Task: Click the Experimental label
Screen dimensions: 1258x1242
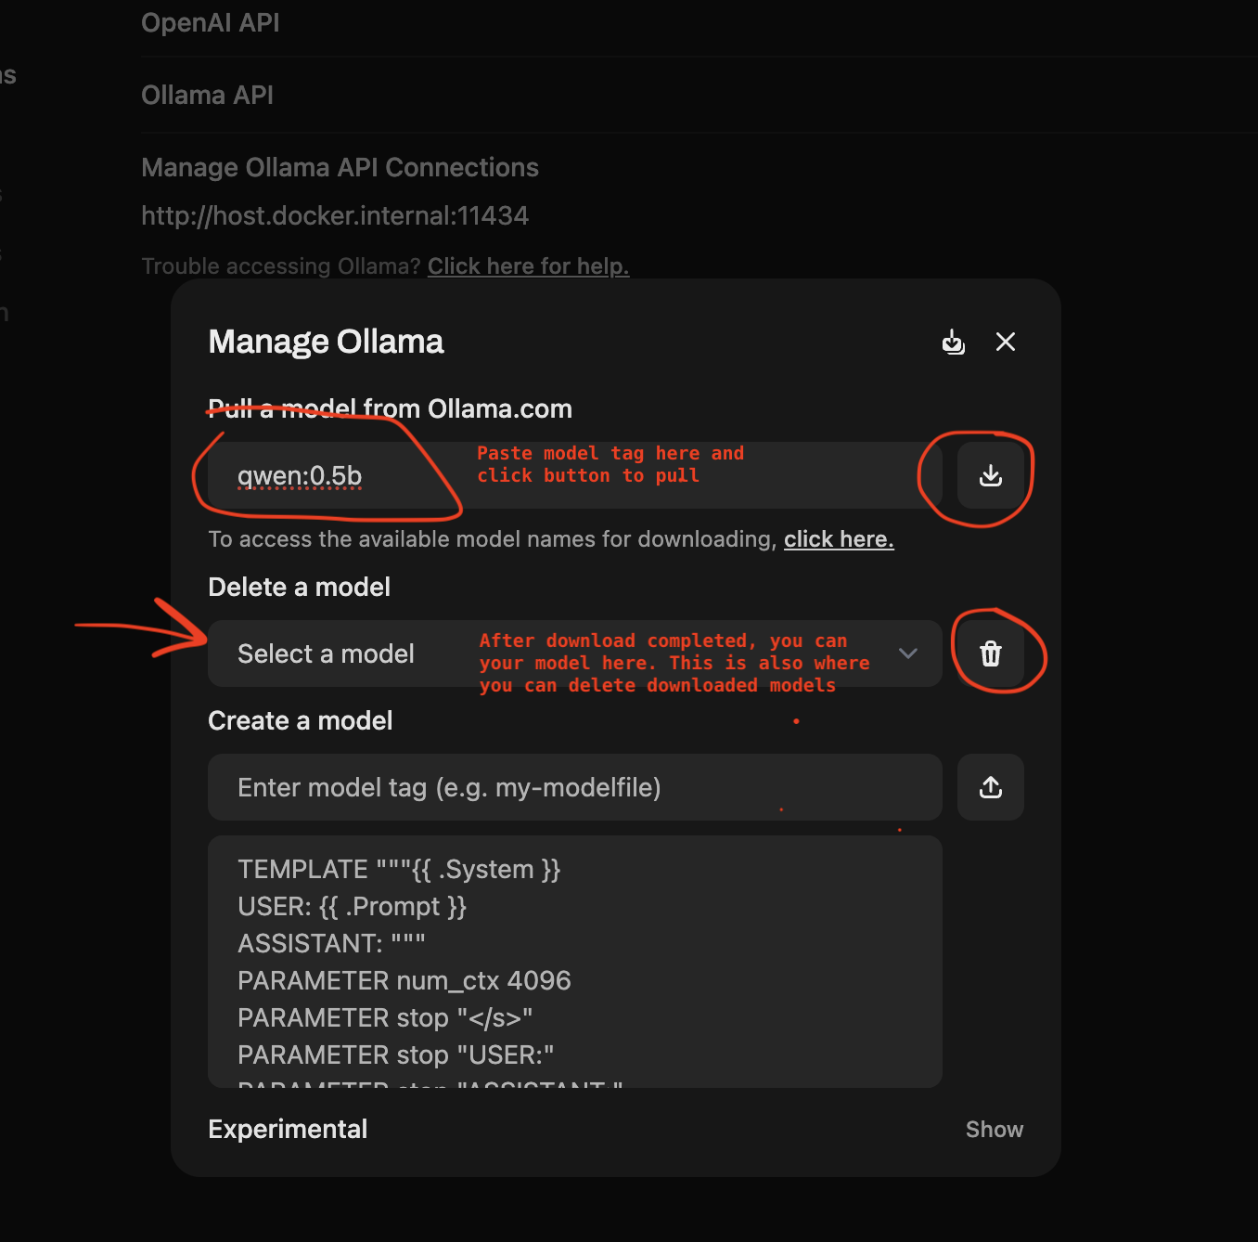Action: tap(288, 1129)
